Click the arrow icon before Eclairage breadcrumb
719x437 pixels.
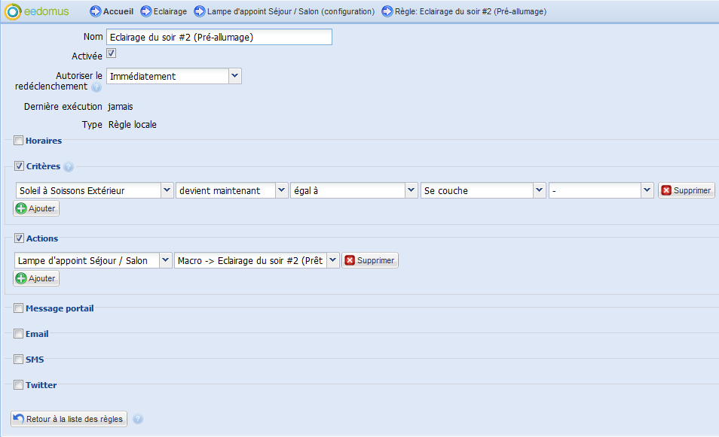click(x=145, y=12)
